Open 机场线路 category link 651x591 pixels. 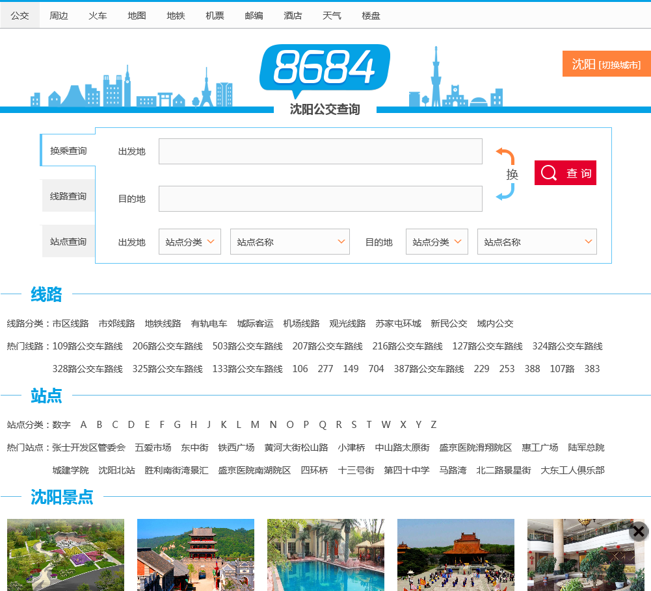point(301,323)
